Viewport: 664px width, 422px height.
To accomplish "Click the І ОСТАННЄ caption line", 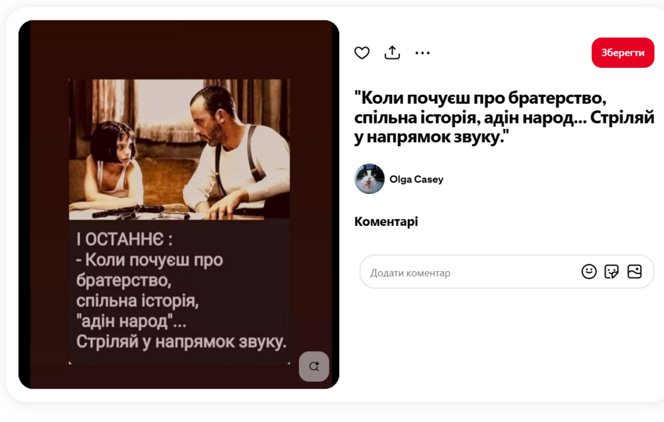I will [125, 239].
